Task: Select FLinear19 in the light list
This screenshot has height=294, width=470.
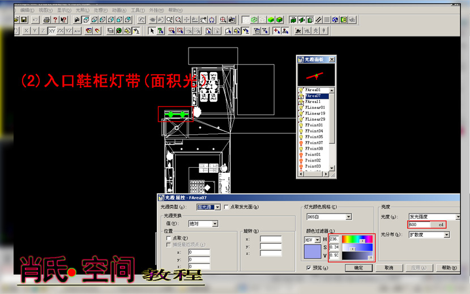Action: (x=314, y=113)
